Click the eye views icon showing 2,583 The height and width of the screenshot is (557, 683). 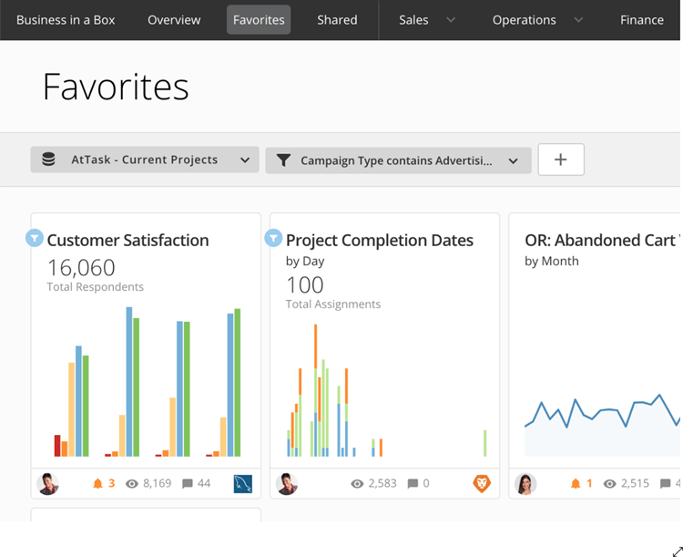pyautogui.click(x=357, y=484)
